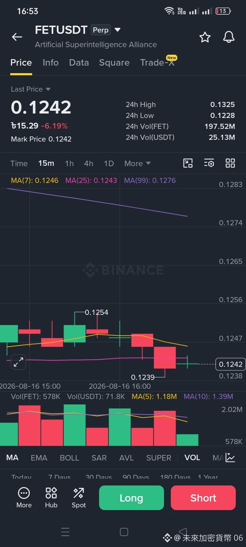This screenshot has width=246, height=547.
Task: Tap 24h Vol(USDT) value 25.13M
Action: point(222,137)
